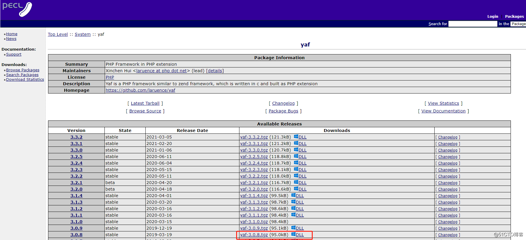This screenshot has height=240, width=526.
Task: Go to System breadcrumb category
Action: click(x=83, y=34)
